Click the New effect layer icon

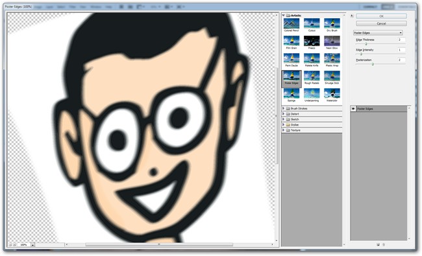click(x=378, y=244)
